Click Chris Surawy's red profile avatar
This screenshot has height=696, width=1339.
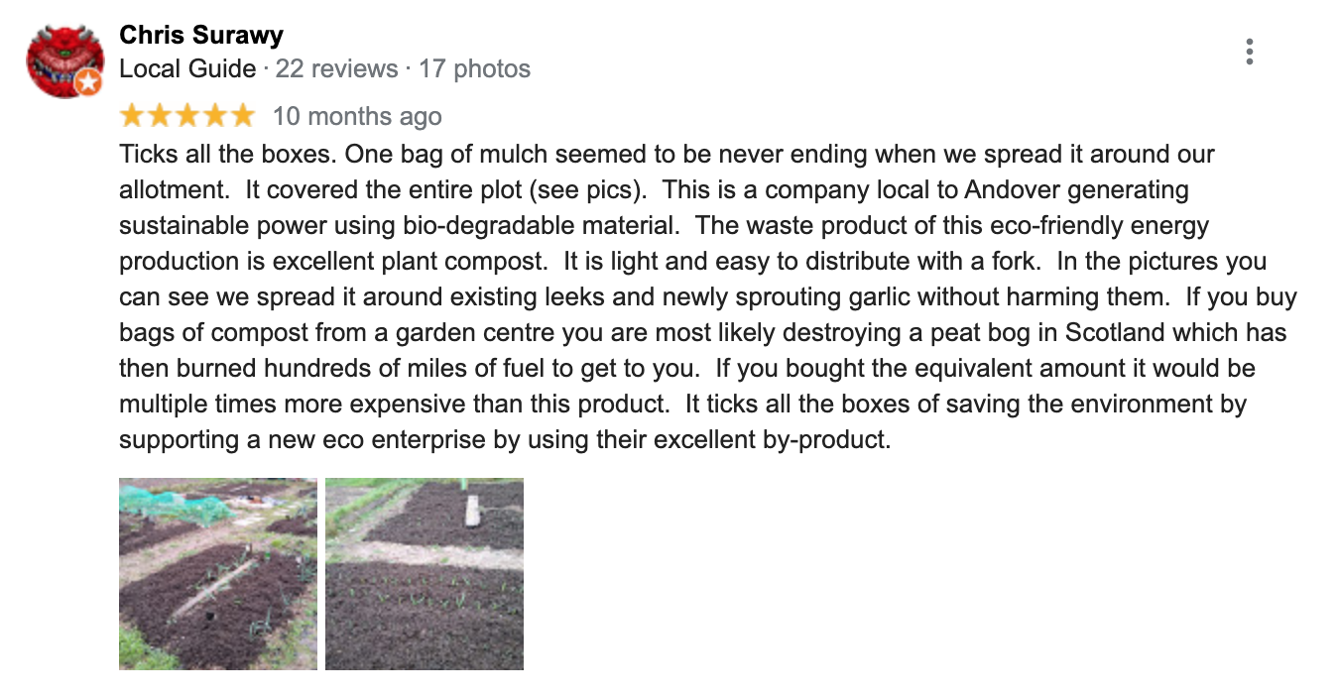(63, 58)
